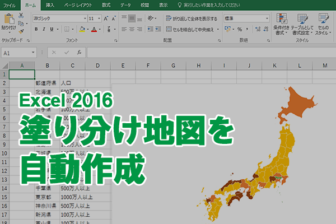
Task: Toggle Underline formatting
Action: point(52,29)
